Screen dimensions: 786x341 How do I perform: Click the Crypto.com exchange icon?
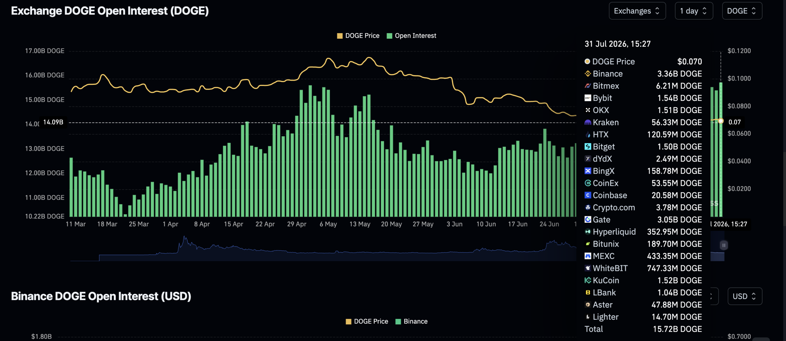(588, 207)
